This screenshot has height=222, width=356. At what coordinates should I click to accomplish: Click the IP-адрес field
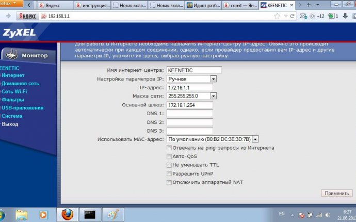[190, 87]
